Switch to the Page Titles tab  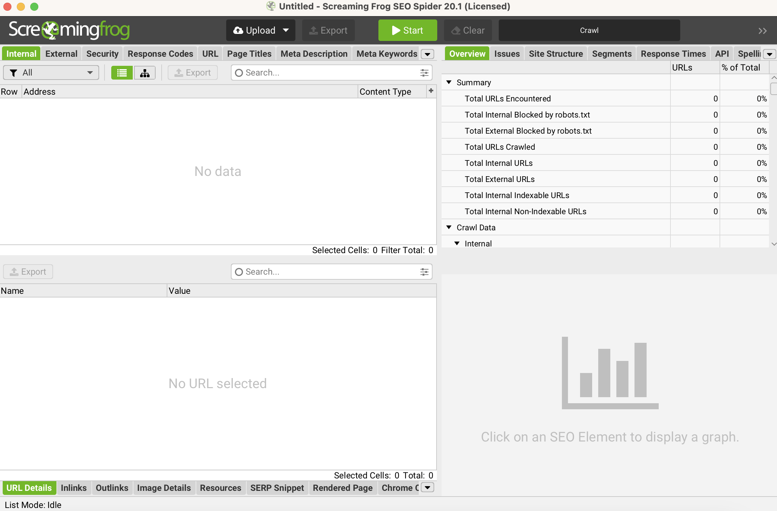(x=249, y=54)
